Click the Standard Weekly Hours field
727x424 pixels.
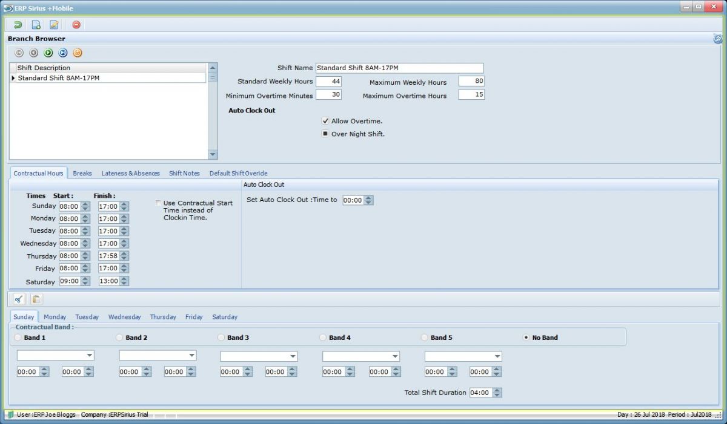(328, 81)
